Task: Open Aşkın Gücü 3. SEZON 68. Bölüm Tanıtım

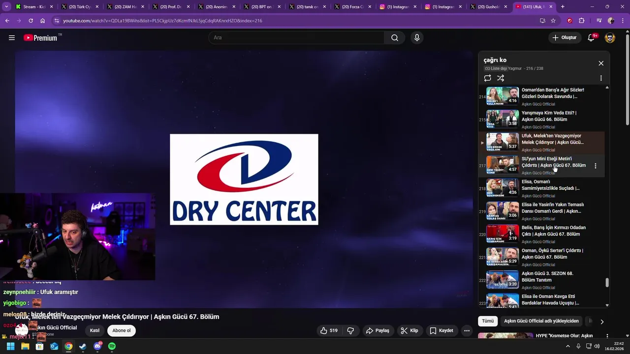Action: (547, 277)
